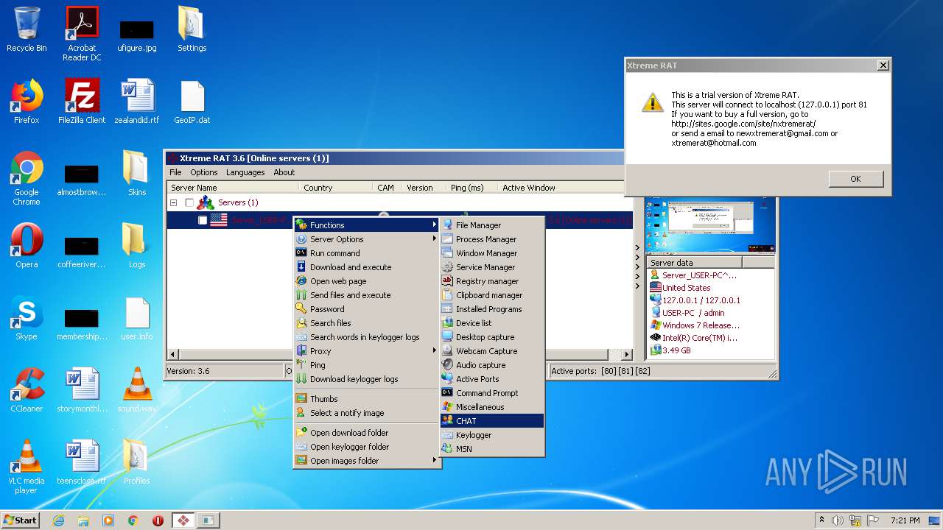
Task: Select the FileZilla Client desktop shortcut
Action: 82,102
